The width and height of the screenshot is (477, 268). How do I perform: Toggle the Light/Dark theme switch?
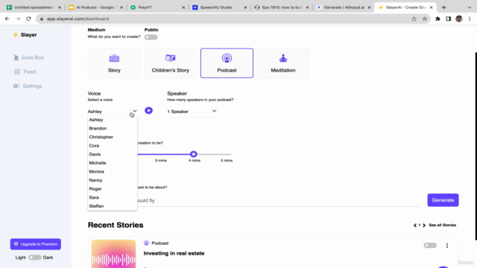click(x=35, y=258)
